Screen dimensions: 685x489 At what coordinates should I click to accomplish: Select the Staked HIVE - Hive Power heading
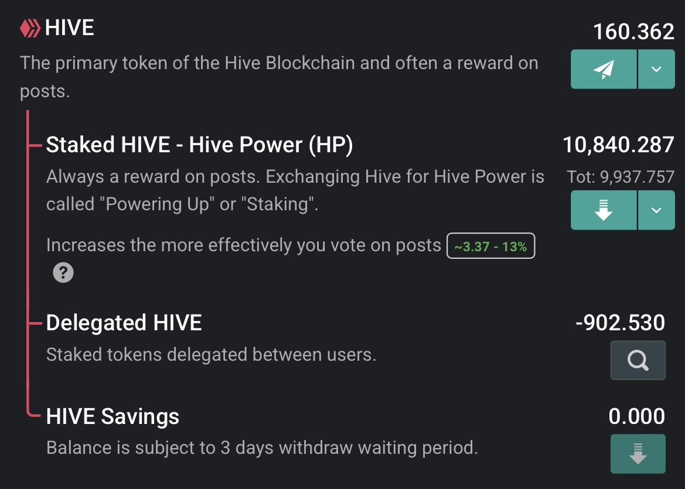[x=199, y=145]
